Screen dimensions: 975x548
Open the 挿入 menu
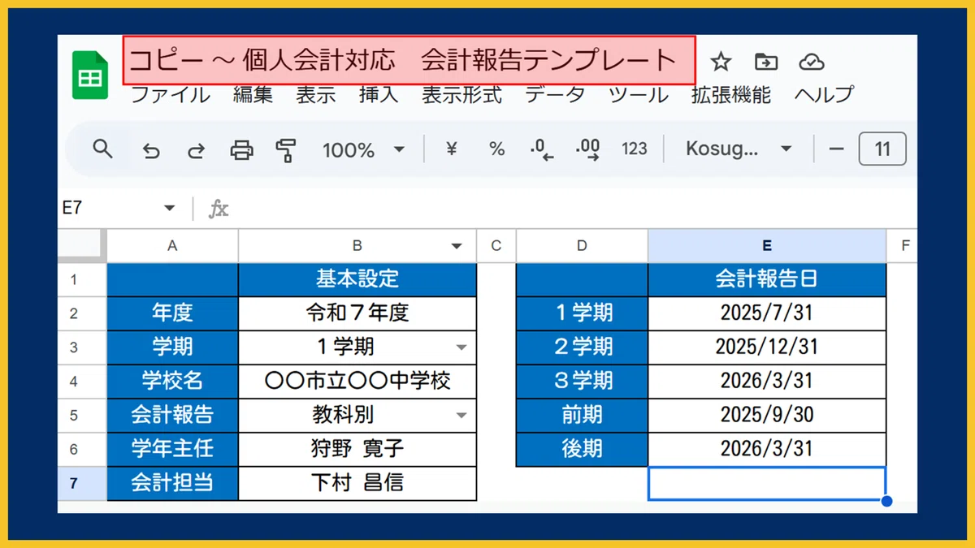(x=379, y=95)
